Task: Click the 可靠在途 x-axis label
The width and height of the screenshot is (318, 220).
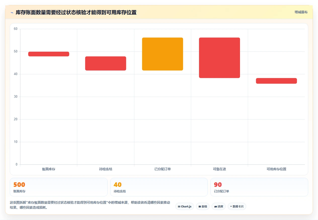Action: 219,169
